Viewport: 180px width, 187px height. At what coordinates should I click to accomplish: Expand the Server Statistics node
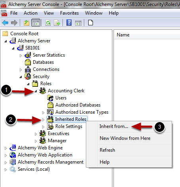tap(21, 55)
